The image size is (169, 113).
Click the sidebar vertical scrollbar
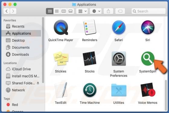tap(43, 50)
